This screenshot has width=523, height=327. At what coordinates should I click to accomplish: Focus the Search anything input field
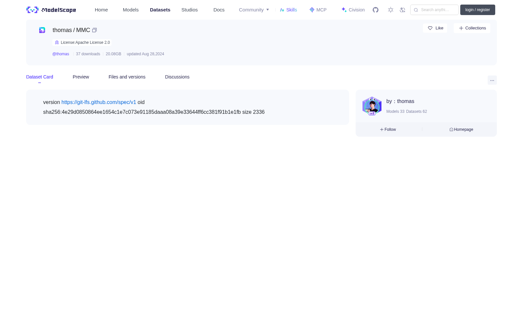(x=434, y=10)
